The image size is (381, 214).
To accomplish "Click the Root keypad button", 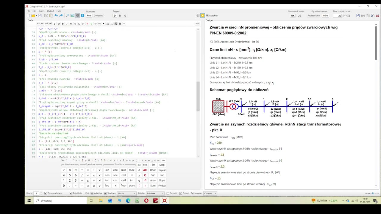I will (153, 170).
